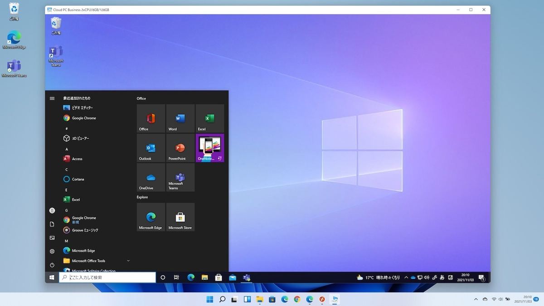Jump to letter A header in app list
The width and height of the screenshot is (544, 306).
point(67,149)
